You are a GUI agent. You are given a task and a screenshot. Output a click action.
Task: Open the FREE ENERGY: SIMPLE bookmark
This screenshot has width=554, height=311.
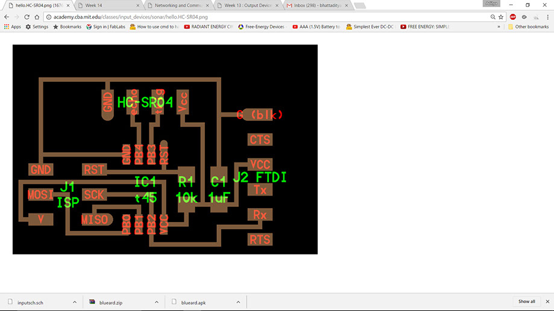(424, 27)
